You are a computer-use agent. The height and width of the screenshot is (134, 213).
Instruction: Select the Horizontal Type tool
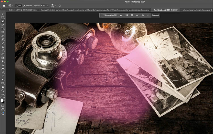3,76
